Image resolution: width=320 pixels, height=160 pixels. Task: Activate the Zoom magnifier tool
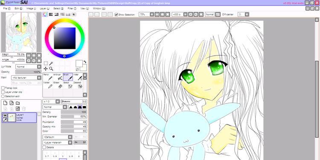pos(51,69)
